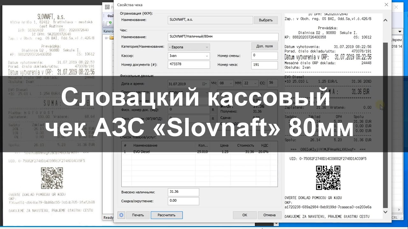The height and width of the screenshot is (229, 408).
Task: Click the quantity cell 25.010
Action: (202, 152)
